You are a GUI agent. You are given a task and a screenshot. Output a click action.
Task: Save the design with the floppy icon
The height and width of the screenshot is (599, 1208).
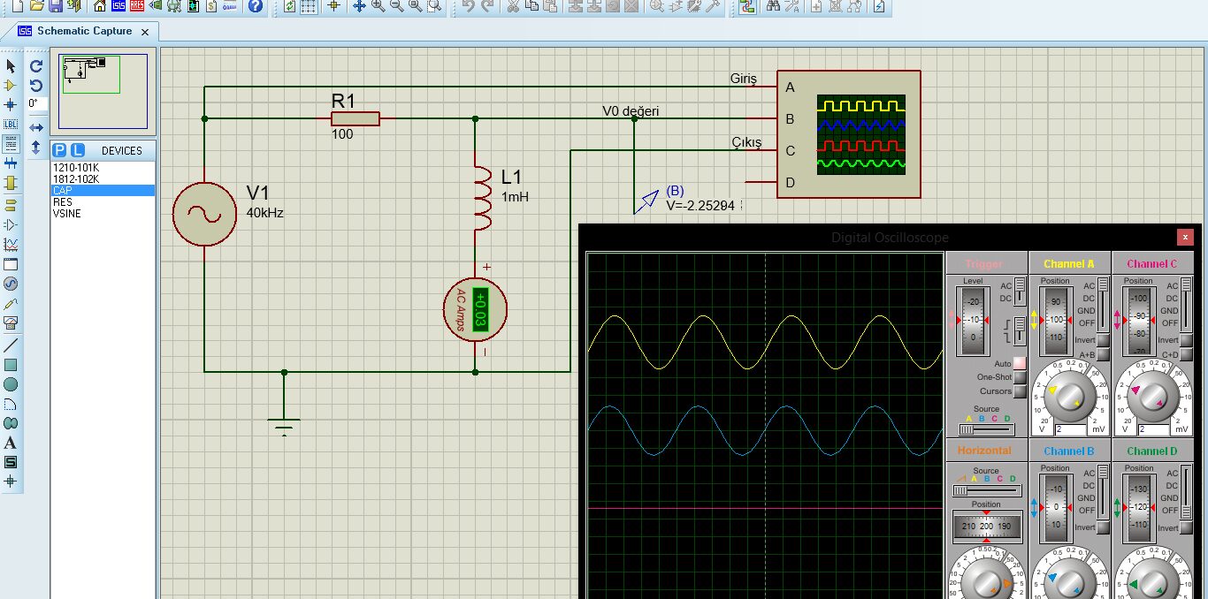click(x=56, y=6)
